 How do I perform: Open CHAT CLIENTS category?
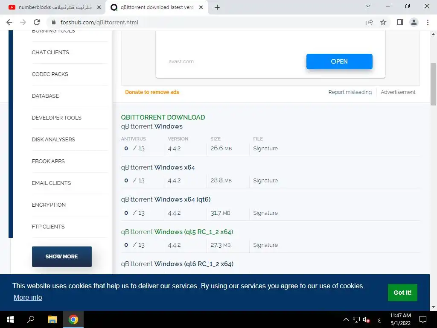(50, 53)
